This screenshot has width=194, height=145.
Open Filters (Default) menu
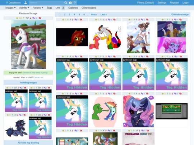tap(145, 3)
